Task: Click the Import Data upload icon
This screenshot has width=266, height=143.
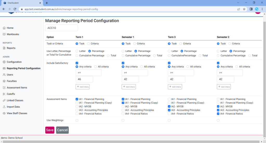Action: pyautogui.click(x=4, y=107)
